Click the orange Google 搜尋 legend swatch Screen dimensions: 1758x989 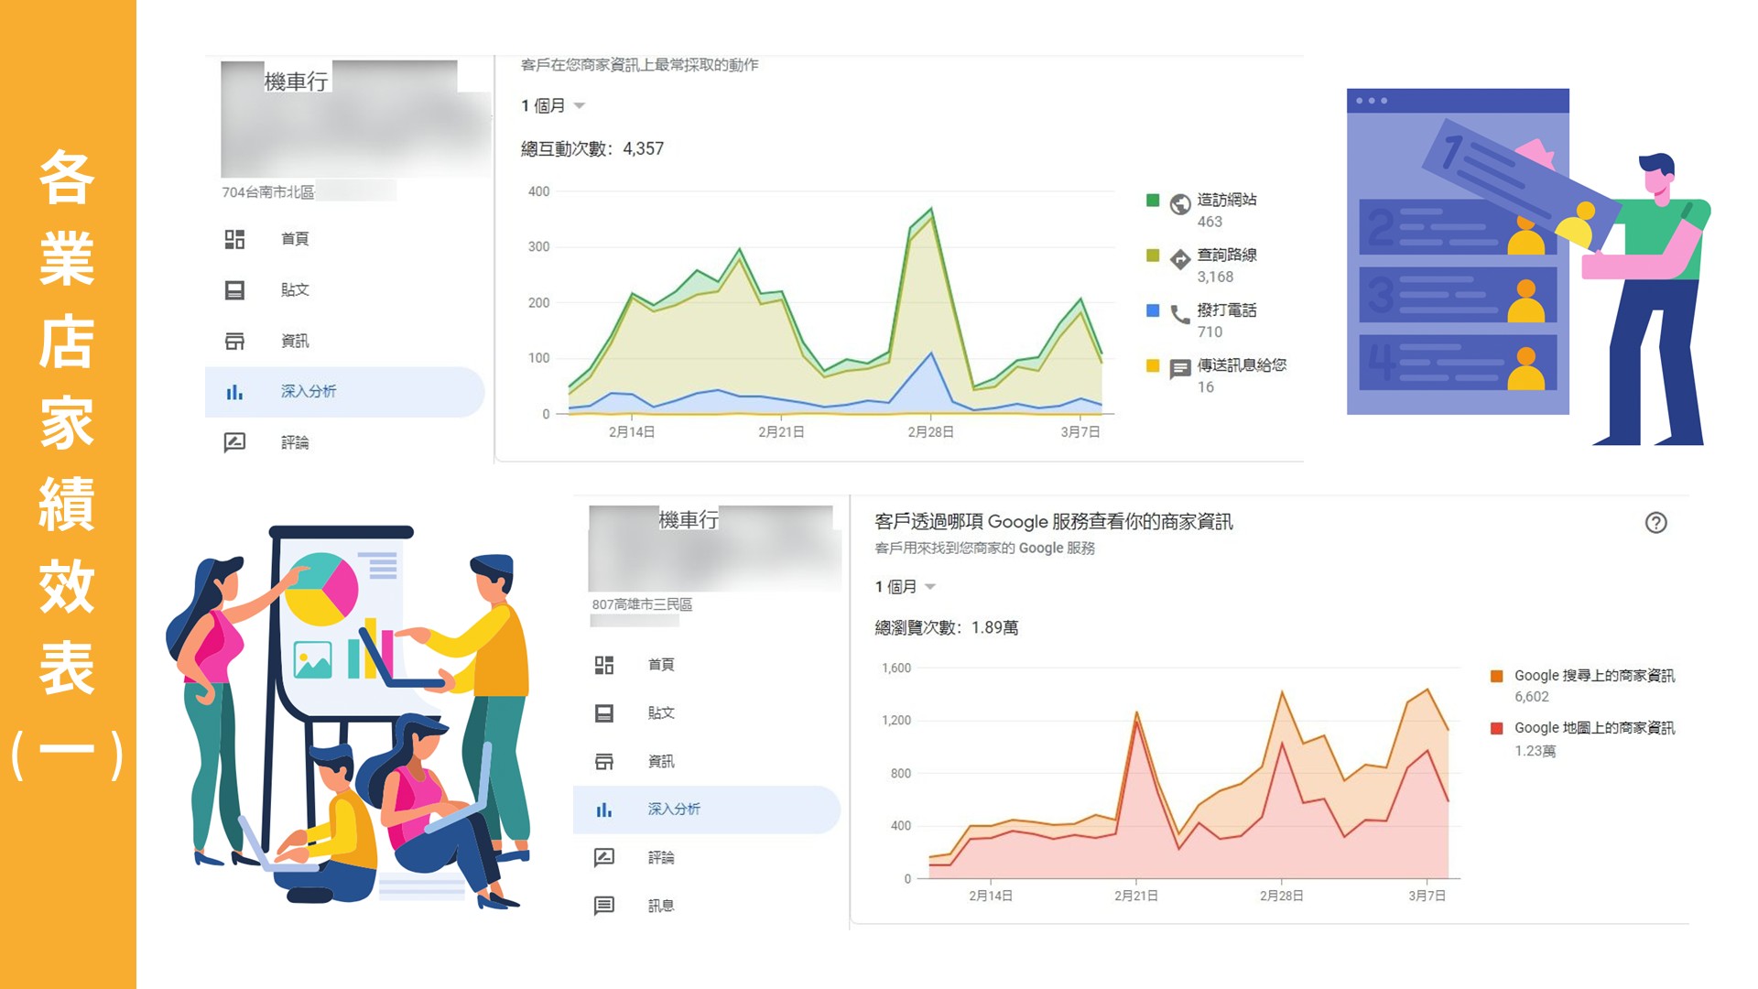point(1497,676)
